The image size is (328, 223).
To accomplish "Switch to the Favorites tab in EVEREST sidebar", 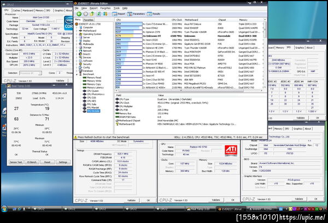I will (x=88, y=20).
